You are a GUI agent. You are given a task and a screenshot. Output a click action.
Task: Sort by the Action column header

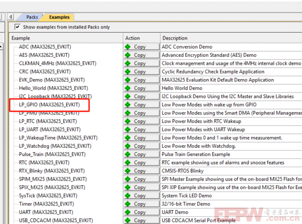(142, 38)
